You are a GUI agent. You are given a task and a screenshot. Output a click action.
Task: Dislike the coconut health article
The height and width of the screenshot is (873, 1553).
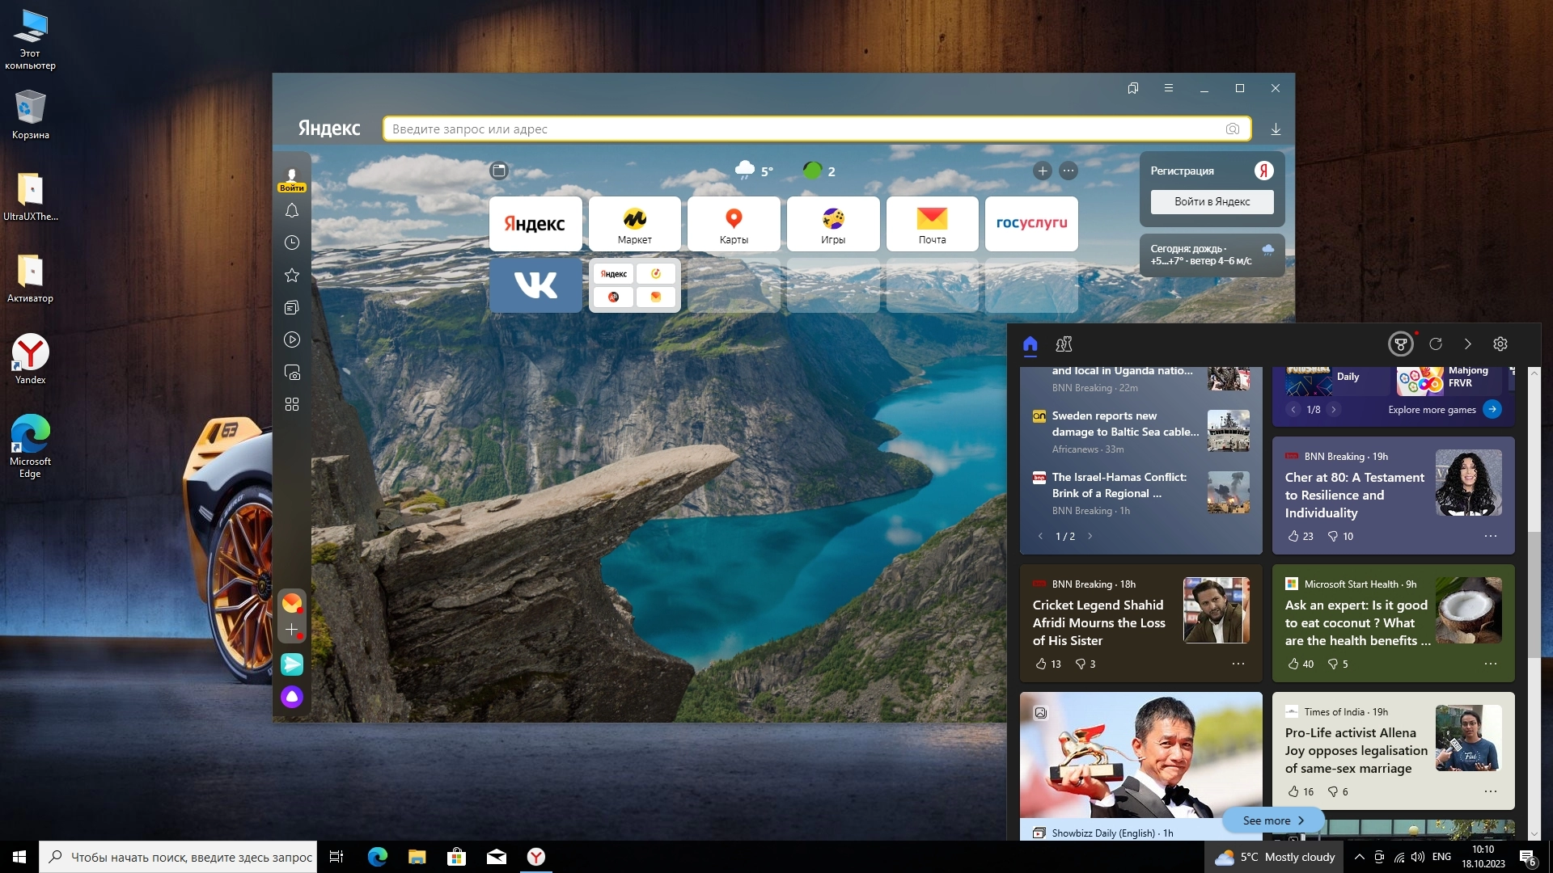1332,664
